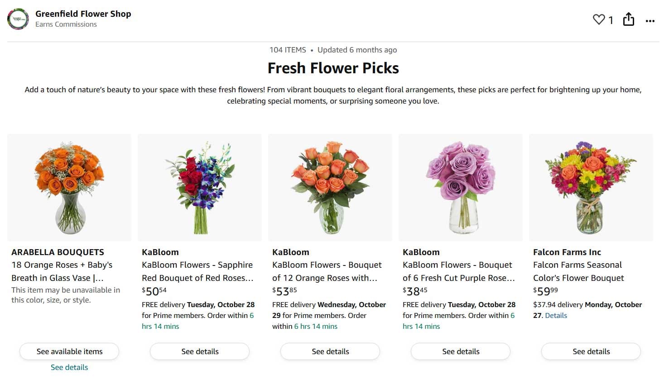
Task: Click See available items for Arabella bouquet
Action: click(69, 351)
